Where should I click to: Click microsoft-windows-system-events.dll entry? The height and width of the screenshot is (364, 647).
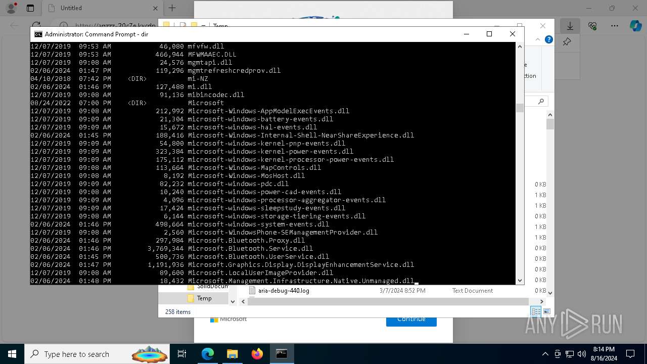pos(258,224)
